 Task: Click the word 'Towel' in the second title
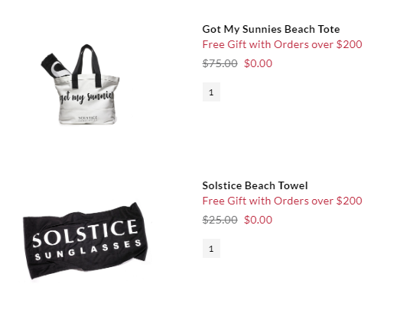293,185
